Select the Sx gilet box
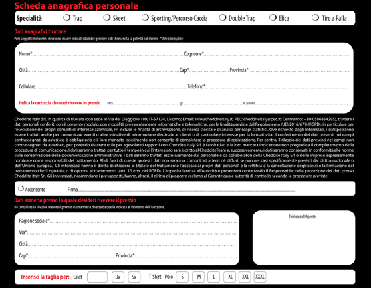Viewport: 371px width, 288px height. pos(134,277)
